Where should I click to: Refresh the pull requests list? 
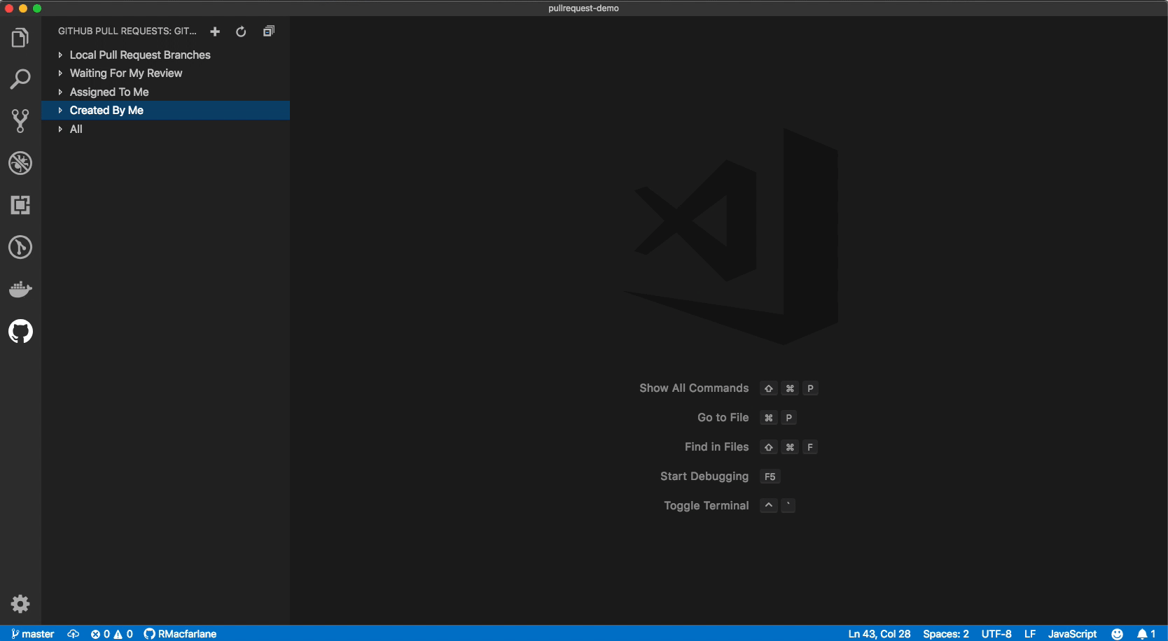tap(241, 31)
